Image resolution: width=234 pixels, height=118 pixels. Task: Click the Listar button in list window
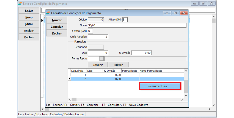pyautogui.click(x=29, y=11)
